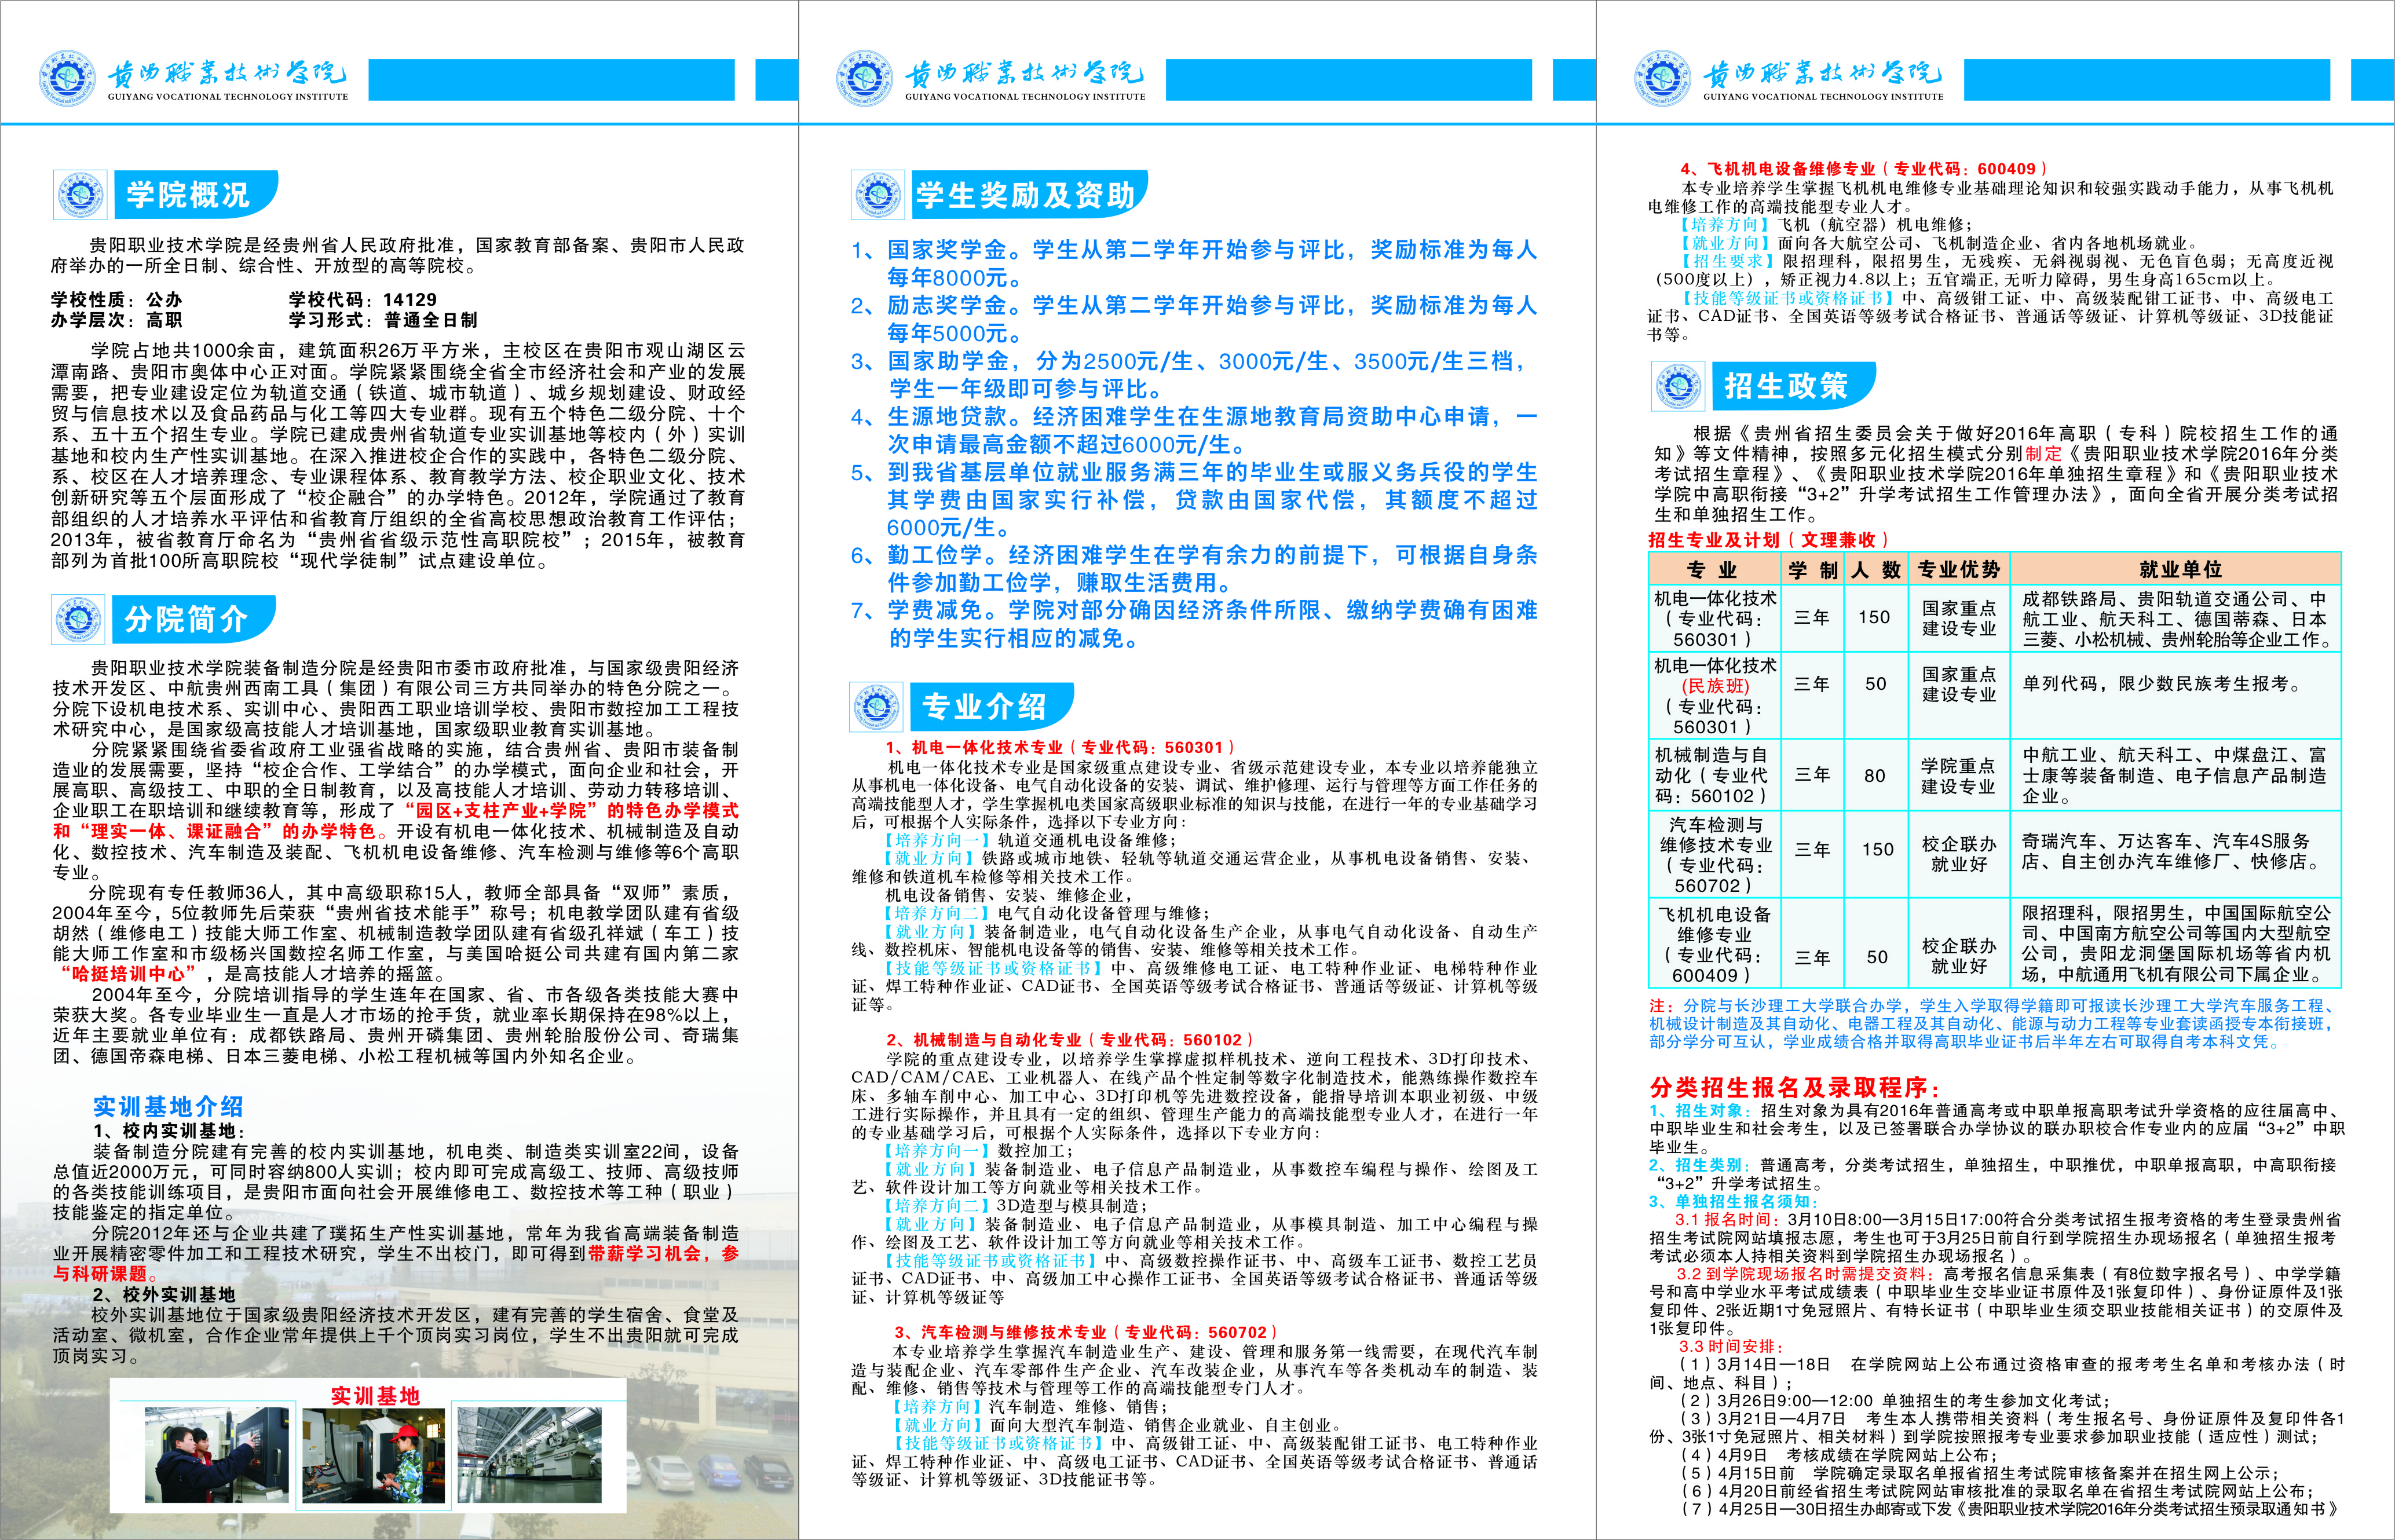2395x1540 pixels.
Task: Select the 专业优势 table column header
Action: pos(1958,570)
